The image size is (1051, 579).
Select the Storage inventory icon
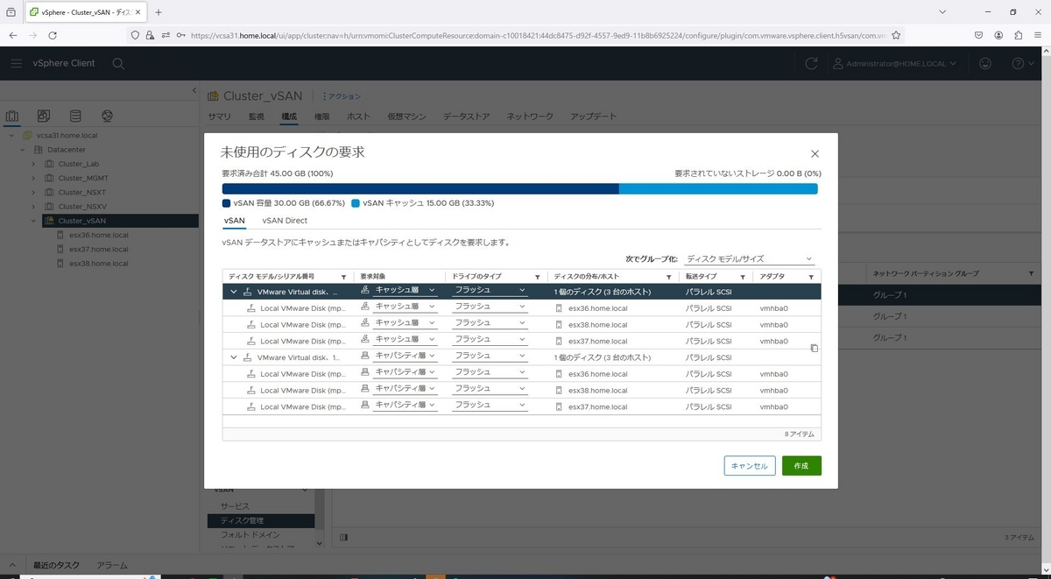coord(75,116)
